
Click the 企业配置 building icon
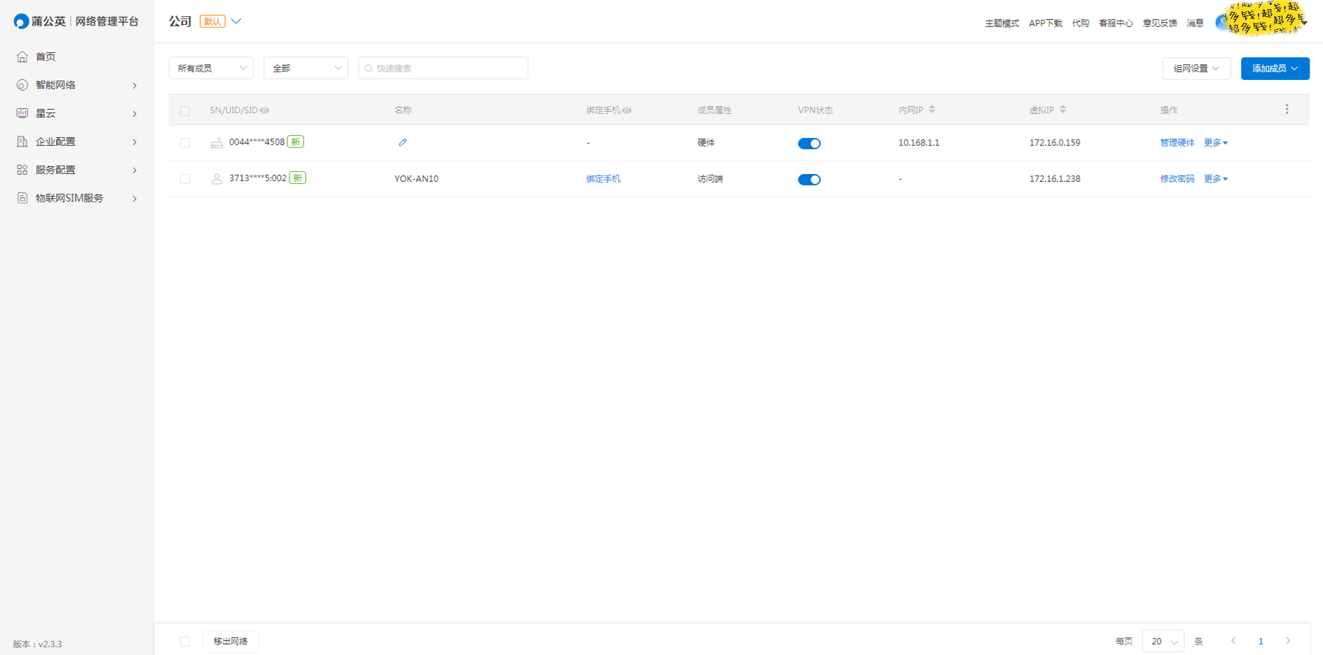coord(22,141)
